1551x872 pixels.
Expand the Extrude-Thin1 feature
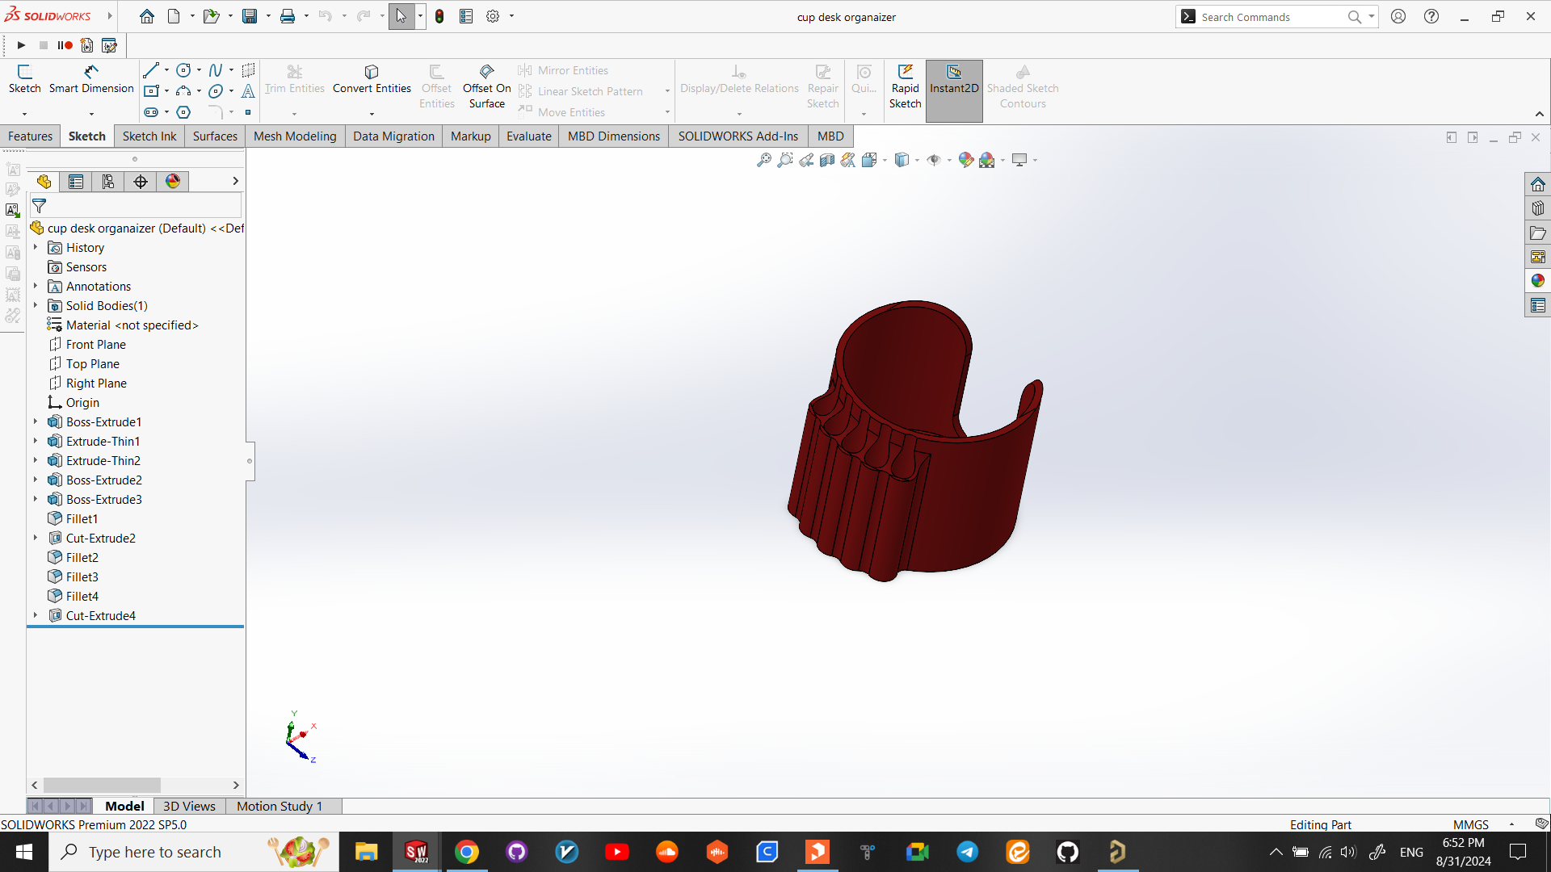[x=36, y=441]
